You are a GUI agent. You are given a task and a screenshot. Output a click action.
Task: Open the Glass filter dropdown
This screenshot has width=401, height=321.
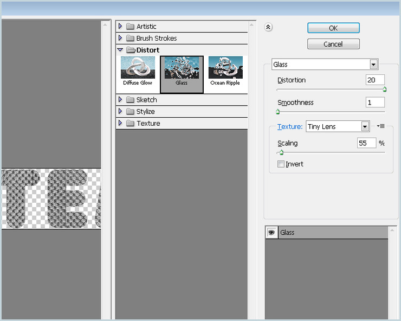pos(373,65)
